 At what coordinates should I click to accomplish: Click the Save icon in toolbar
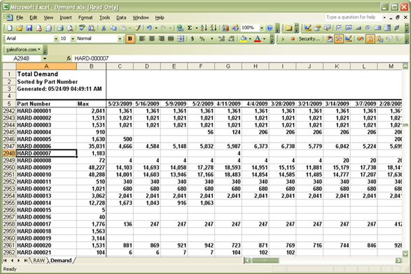click(29, 28)
